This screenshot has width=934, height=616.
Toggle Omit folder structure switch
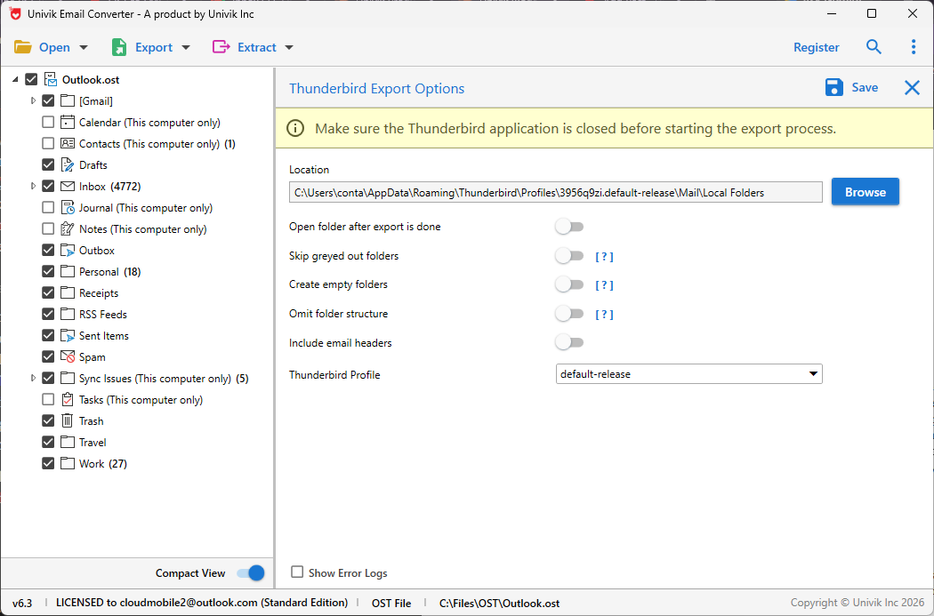[x=569, y=313]
